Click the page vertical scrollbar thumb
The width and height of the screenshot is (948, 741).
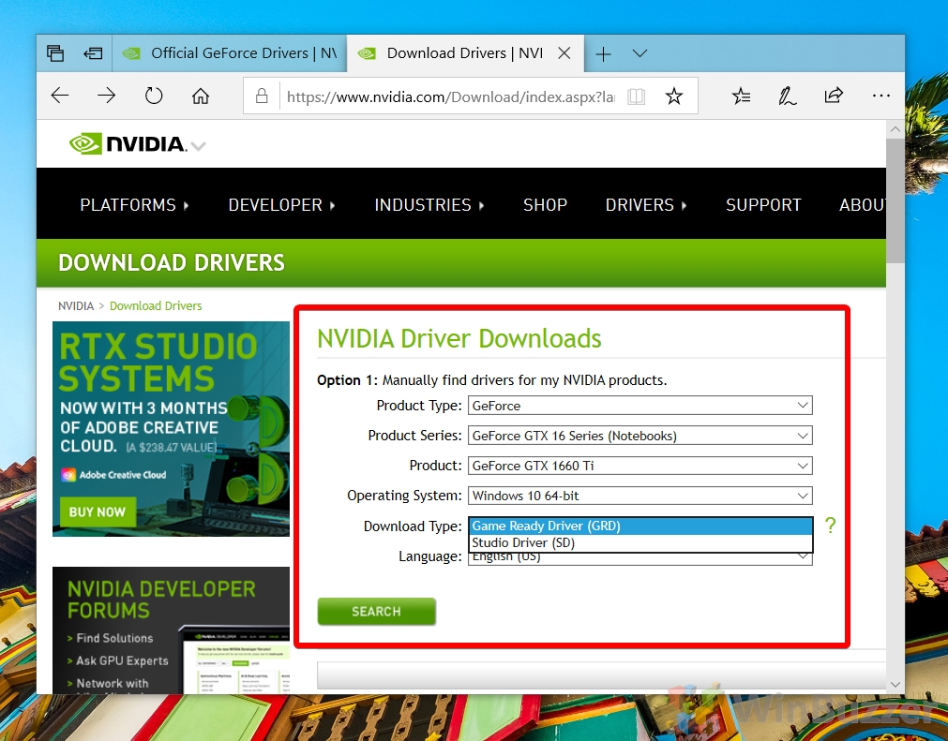(895, 201)
